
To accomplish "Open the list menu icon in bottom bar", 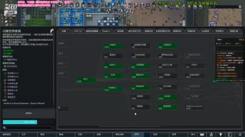I will pos(240,135).
